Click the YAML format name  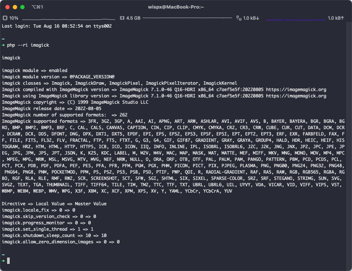coord(175,191)
